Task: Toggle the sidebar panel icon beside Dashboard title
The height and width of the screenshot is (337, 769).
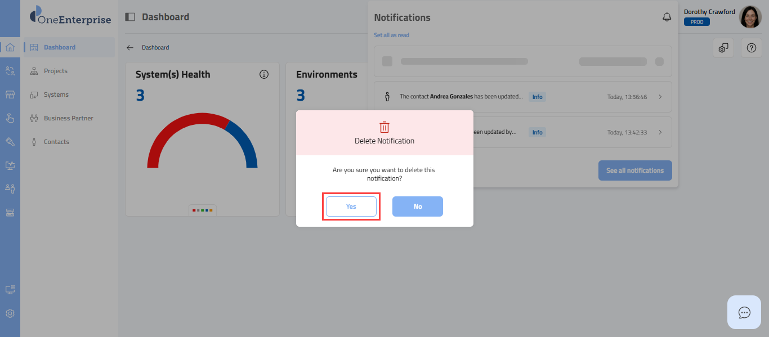Action: click(130, 17)
